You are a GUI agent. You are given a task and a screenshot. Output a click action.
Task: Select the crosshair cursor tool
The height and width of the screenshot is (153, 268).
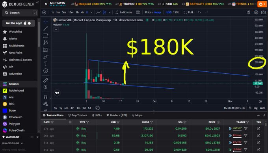46,22
